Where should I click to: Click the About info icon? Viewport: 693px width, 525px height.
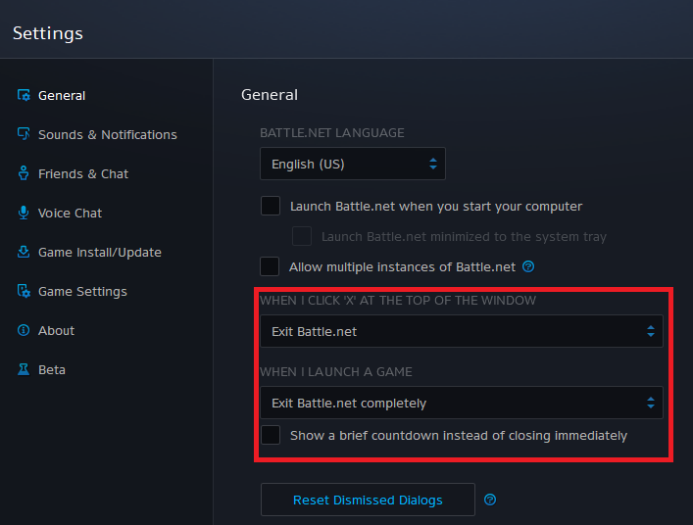pyautogui.click(x=24, y=330)
